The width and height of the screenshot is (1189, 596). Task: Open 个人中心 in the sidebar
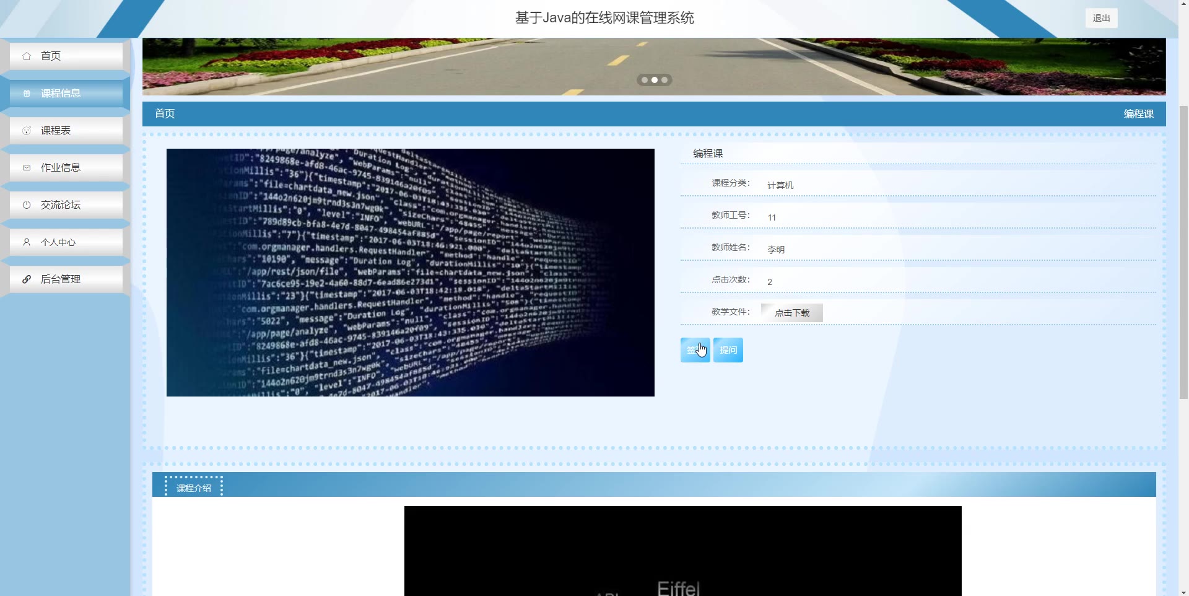(x=66, y=242)
